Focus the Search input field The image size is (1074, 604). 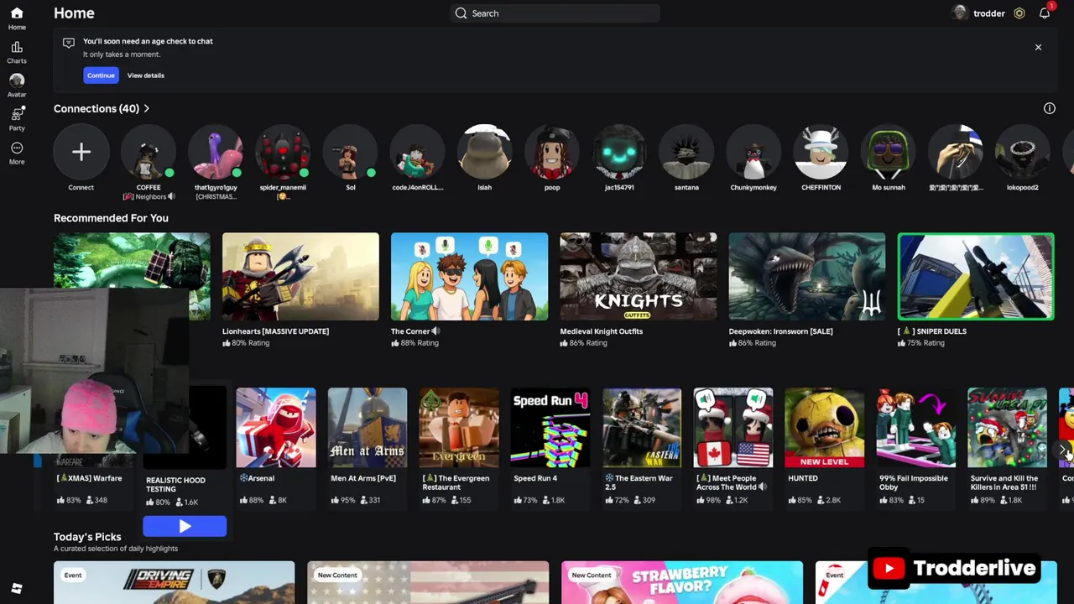tap(555, 13)
